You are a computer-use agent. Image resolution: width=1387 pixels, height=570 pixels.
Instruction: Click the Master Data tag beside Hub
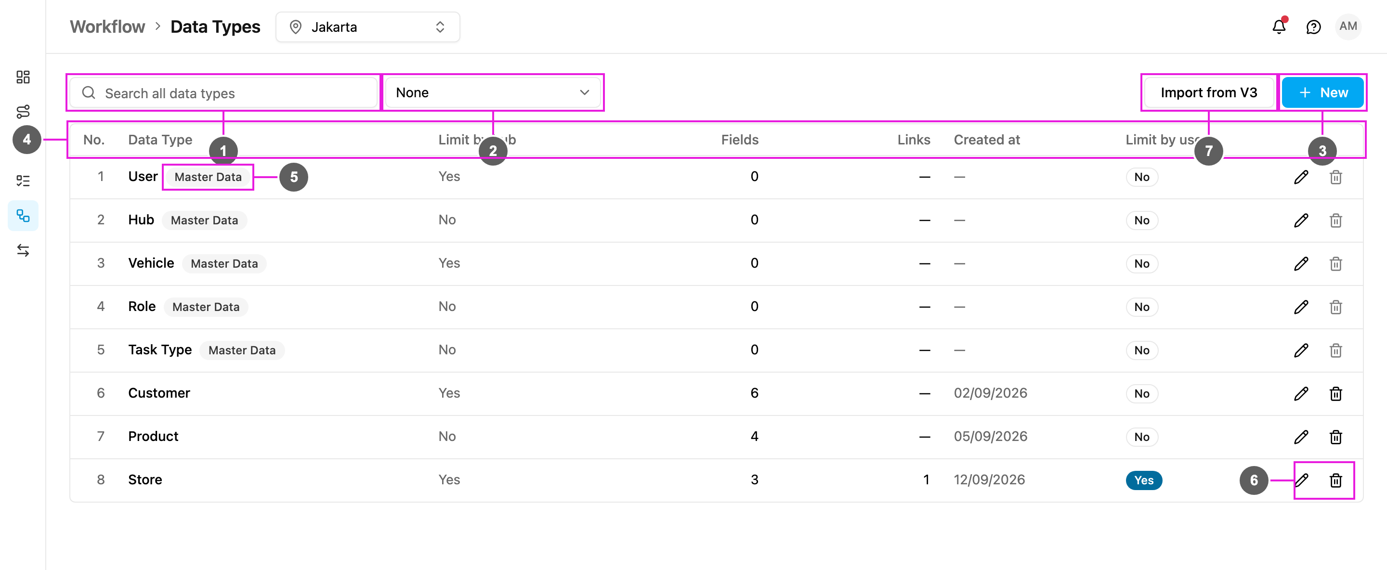(204, 220)
